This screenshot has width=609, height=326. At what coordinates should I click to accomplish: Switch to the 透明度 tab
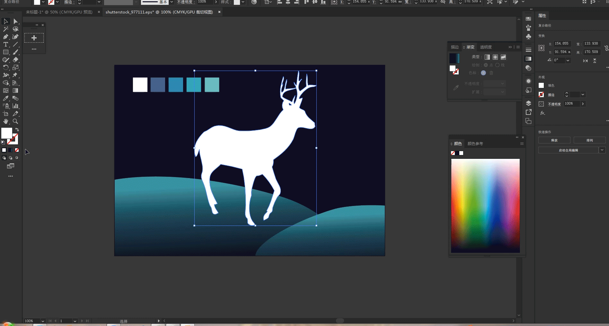coord(486,47)
